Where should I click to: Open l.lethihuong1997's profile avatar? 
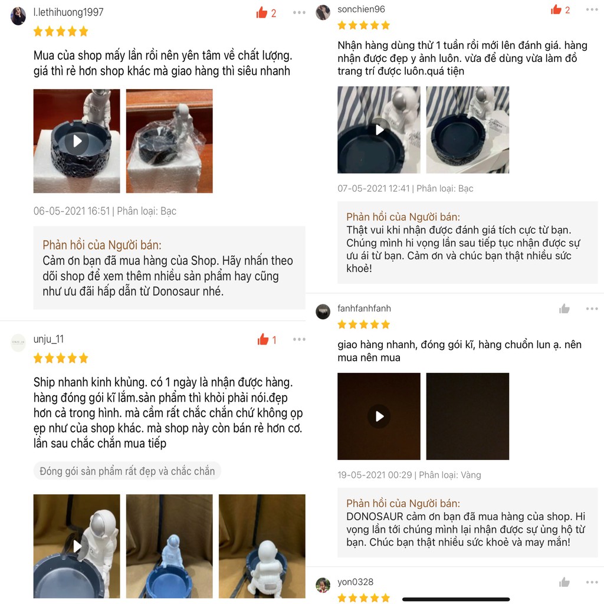click(18, 16)
